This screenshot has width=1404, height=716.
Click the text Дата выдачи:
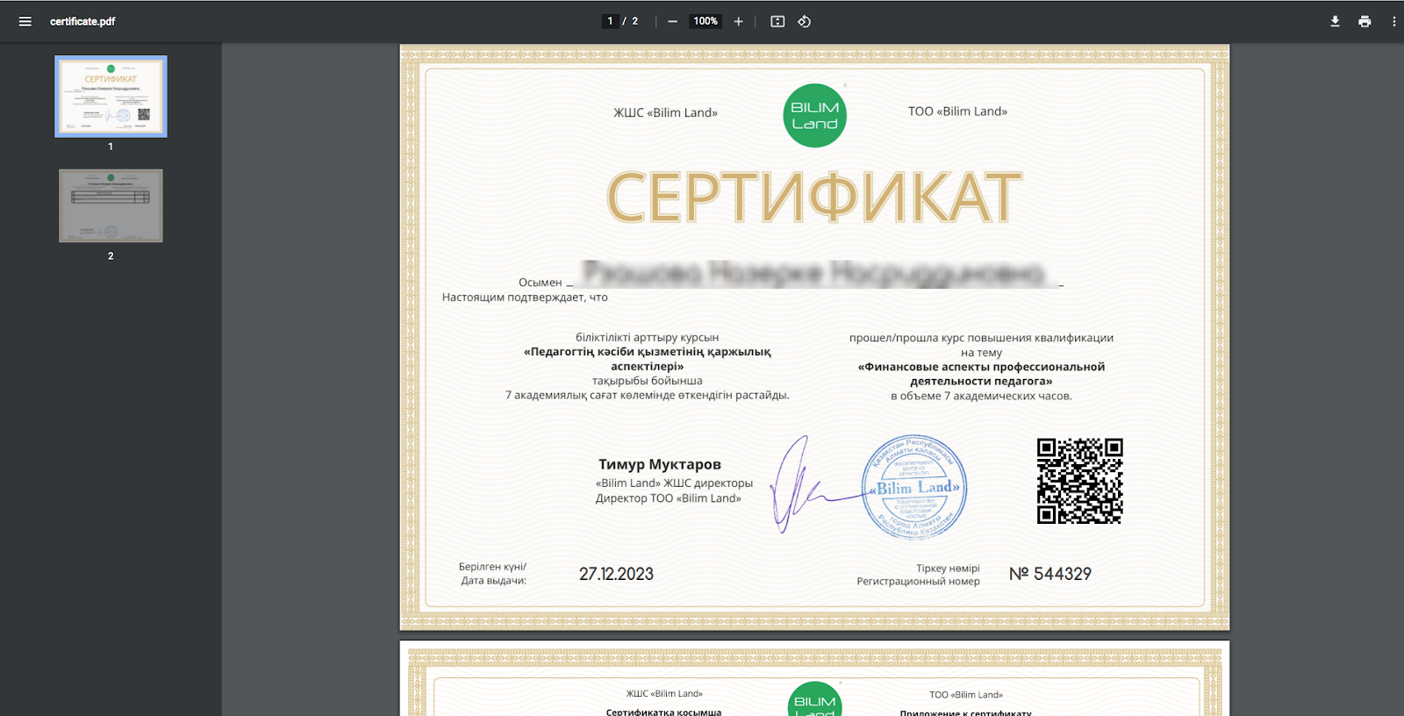pos(494,581)
